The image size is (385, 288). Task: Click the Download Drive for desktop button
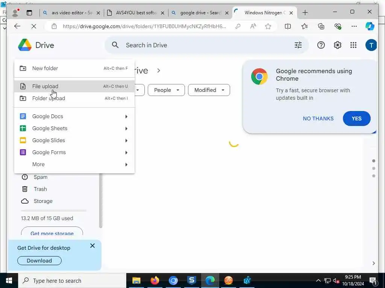[39, 261]
